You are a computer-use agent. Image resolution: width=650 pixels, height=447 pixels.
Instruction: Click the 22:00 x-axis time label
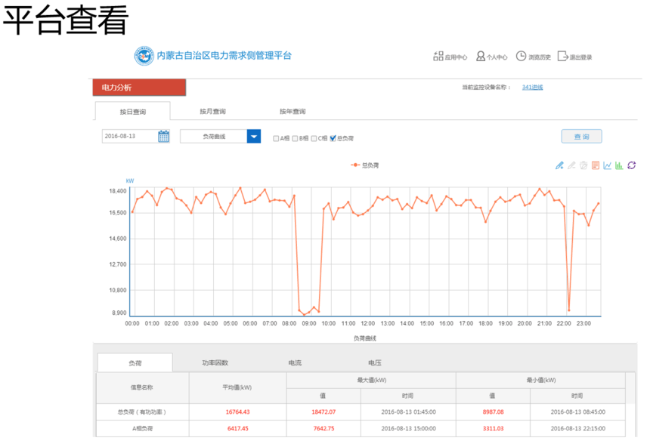coord(564,323)
